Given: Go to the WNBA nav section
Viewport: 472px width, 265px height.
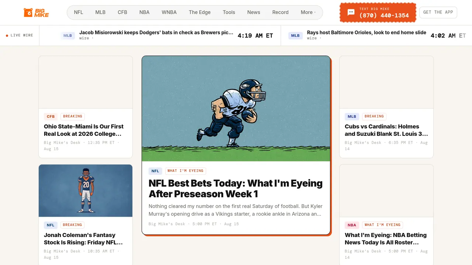Looking at the screenshot, I should click(169, 12).
